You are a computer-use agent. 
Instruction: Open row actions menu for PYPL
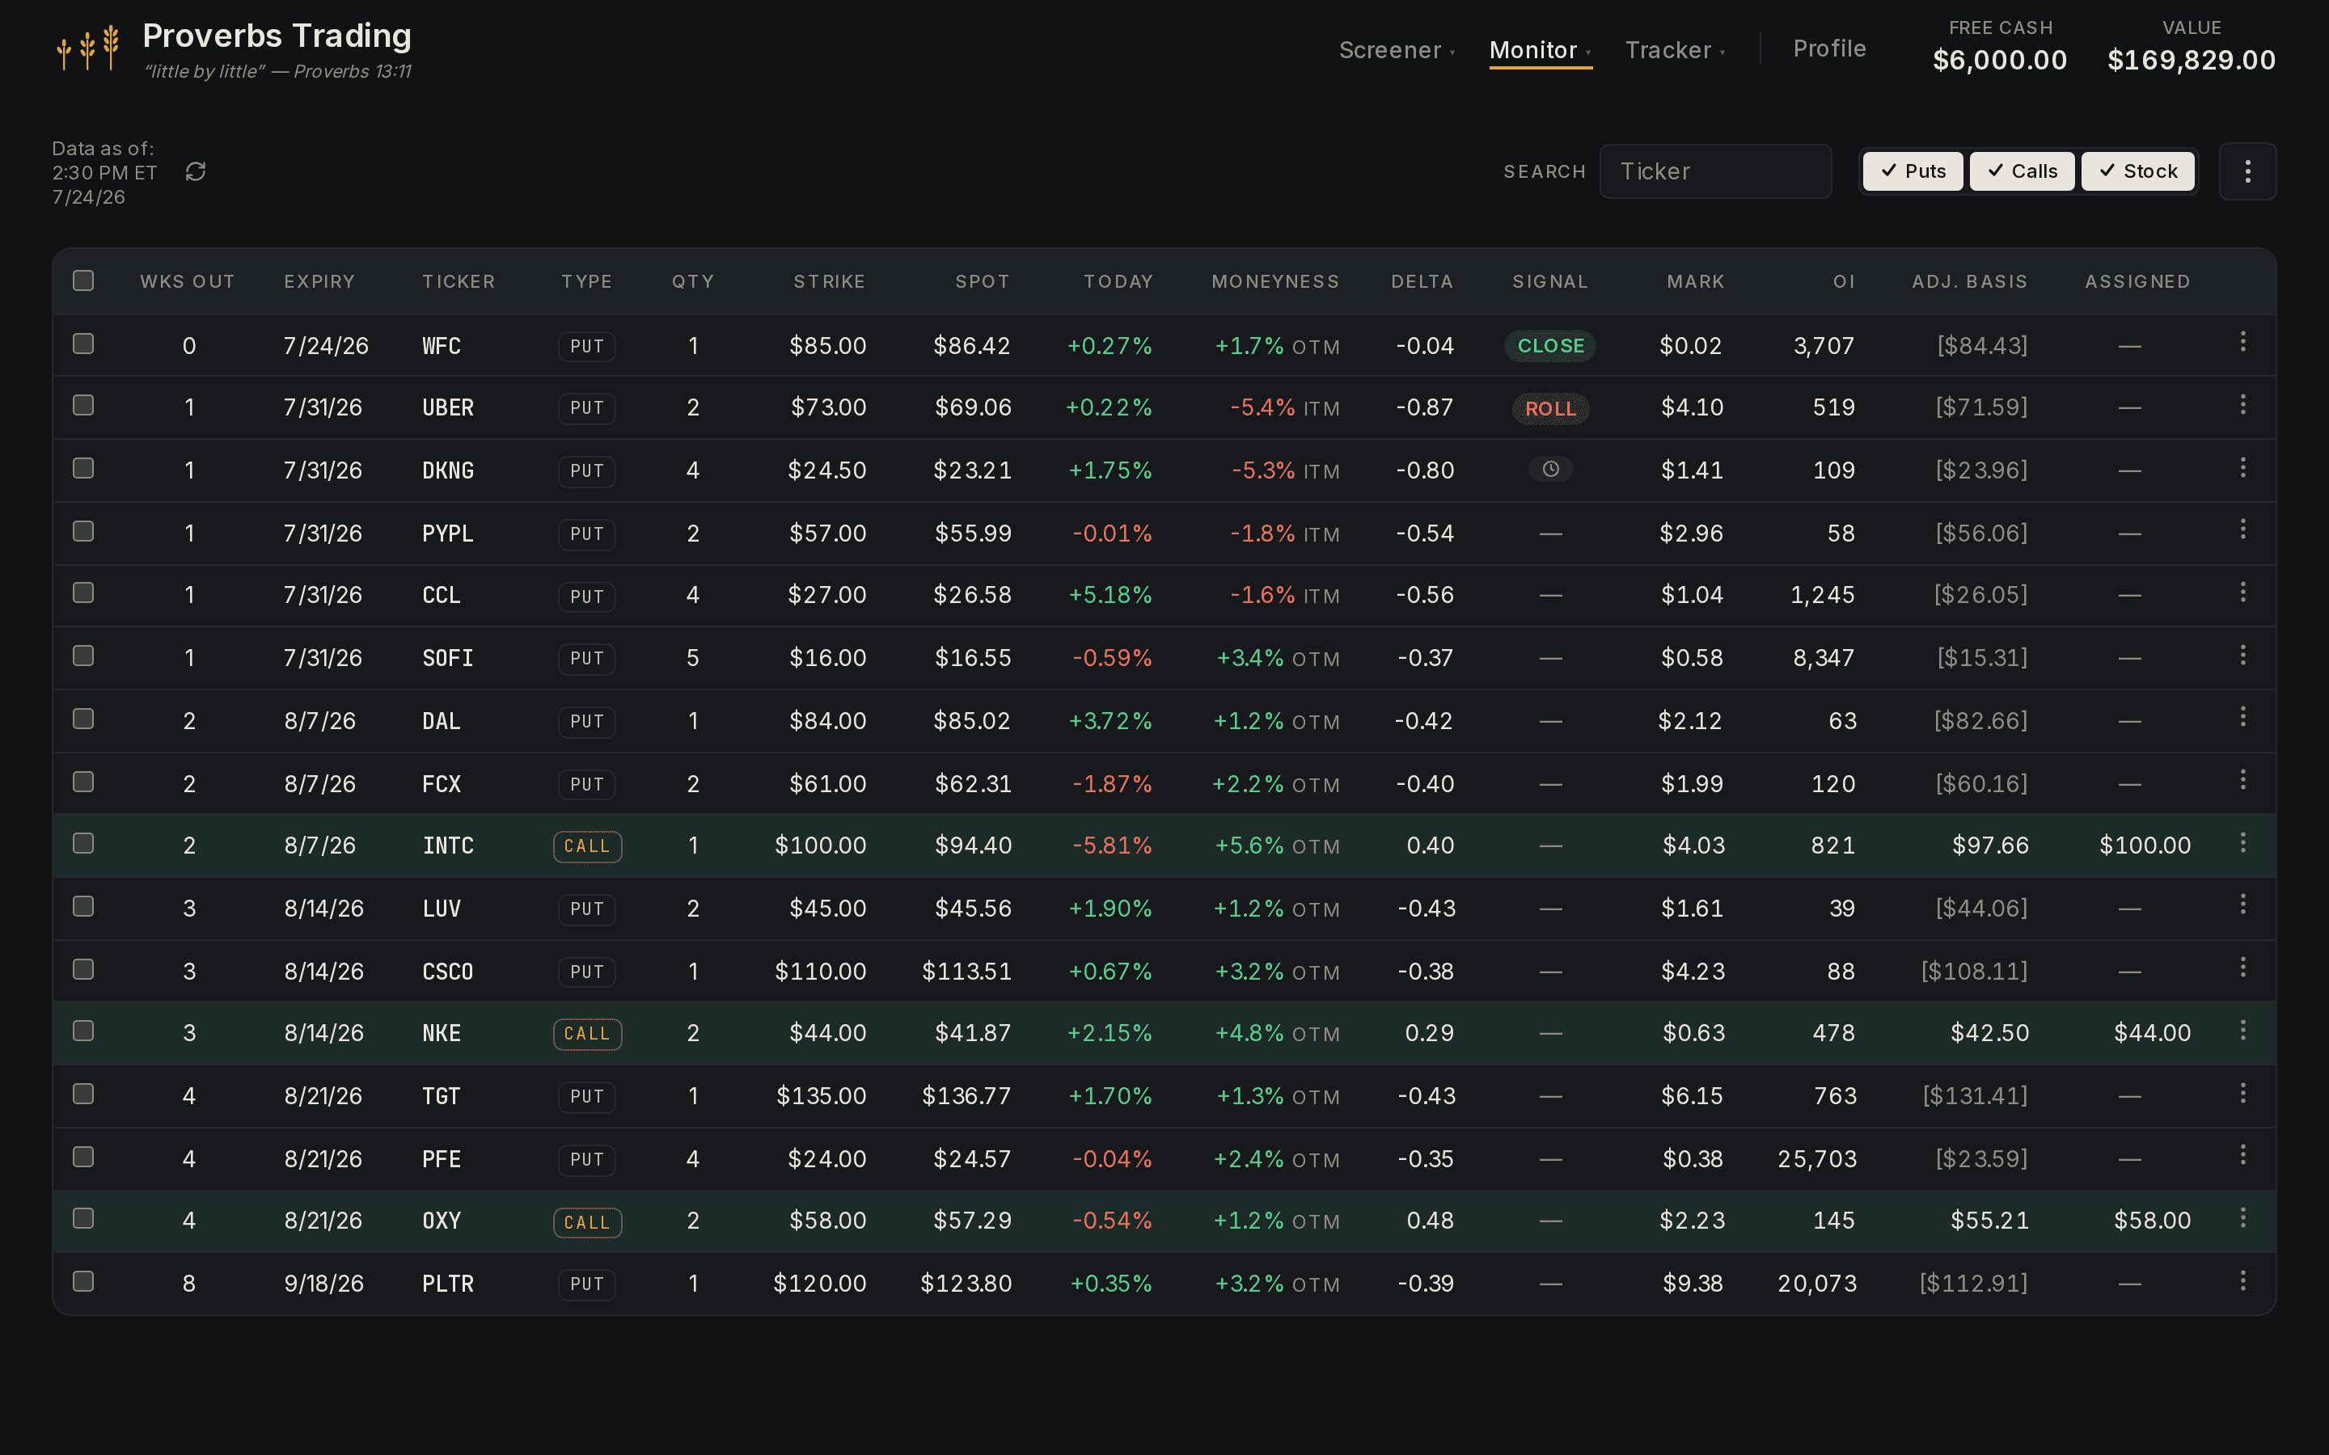pos(2242,529)
